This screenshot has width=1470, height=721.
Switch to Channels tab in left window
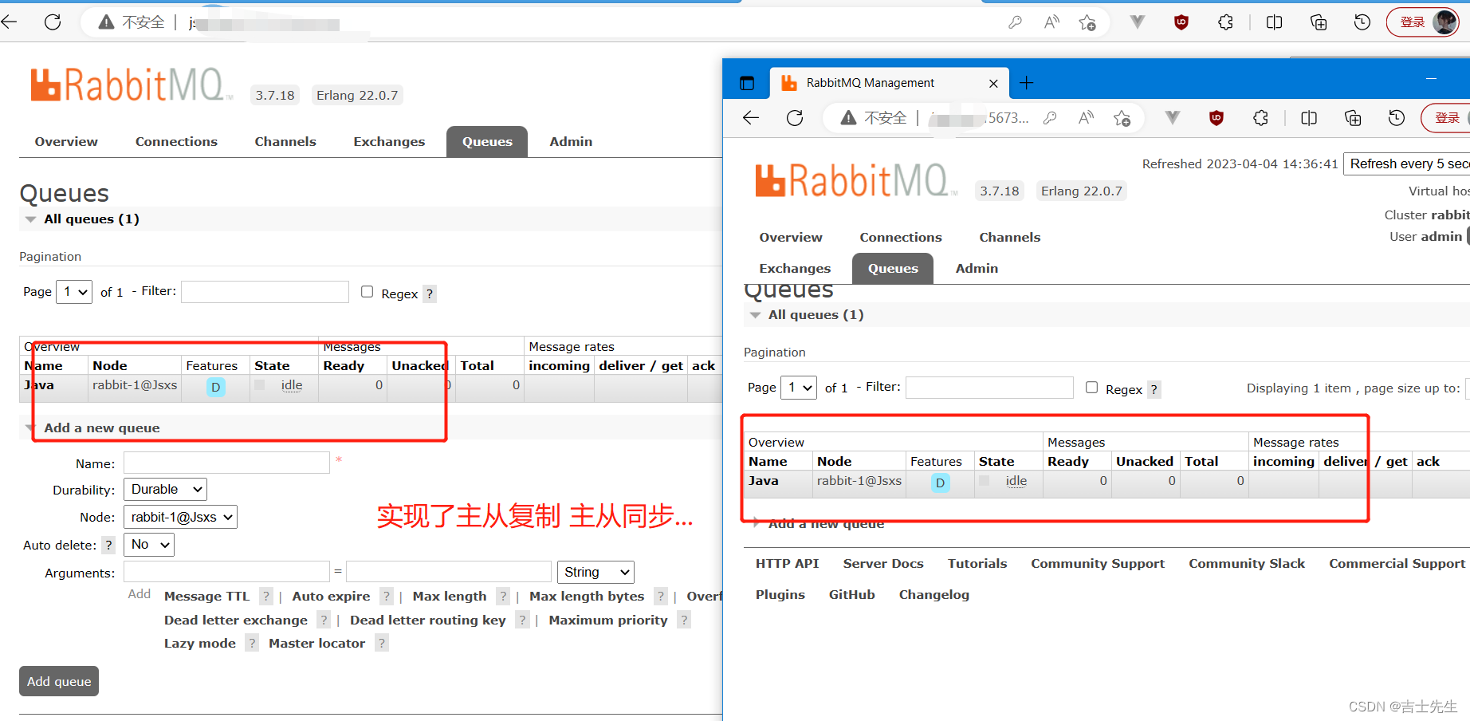pyautogui.click(x=285, y=141)
